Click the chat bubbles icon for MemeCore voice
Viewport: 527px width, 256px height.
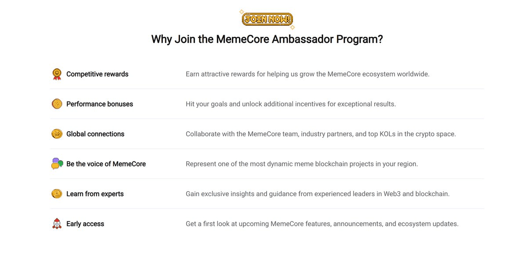pos(57,164)
